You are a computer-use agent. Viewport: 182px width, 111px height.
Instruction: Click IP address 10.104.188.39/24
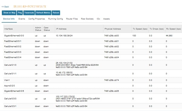point(64,36)
